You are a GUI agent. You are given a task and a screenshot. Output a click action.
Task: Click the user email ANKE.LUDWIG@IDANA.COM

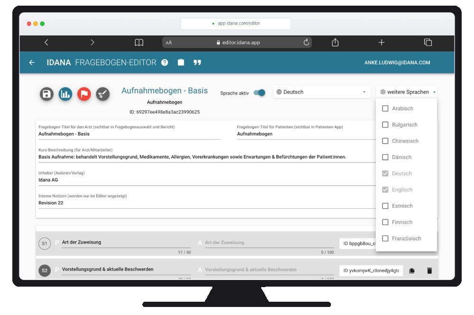point(397,62)
